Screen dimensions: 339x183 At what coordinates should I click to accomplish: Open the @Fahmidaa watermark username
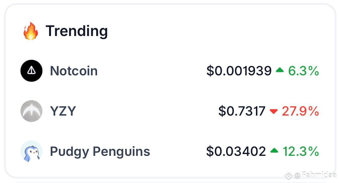pos(315,175)
